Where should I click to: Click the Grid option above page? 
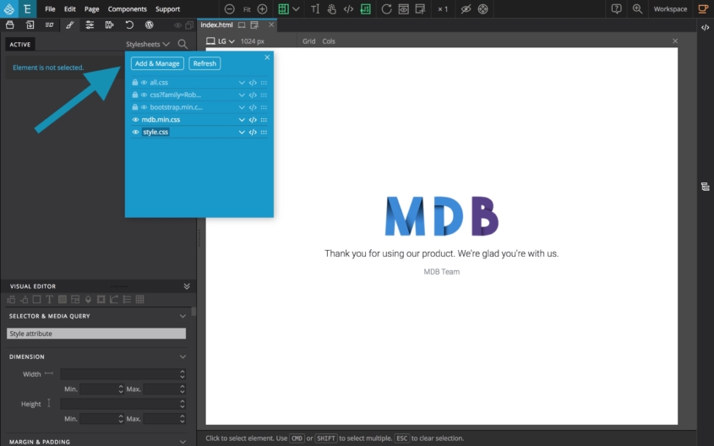click(308, 41)
